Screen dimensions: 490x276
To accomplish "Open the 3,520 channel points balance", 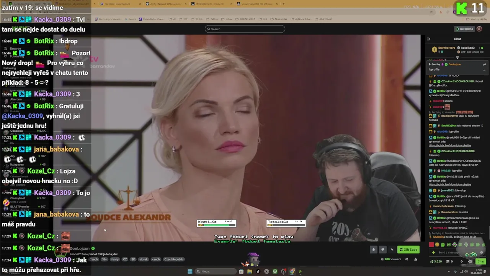I will coord(436,262).
